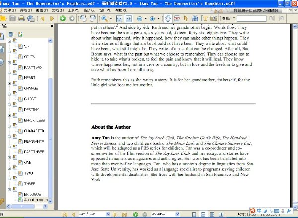Open the page number dropdown
This screenshot has height=218, width=298.
(108, 214)
